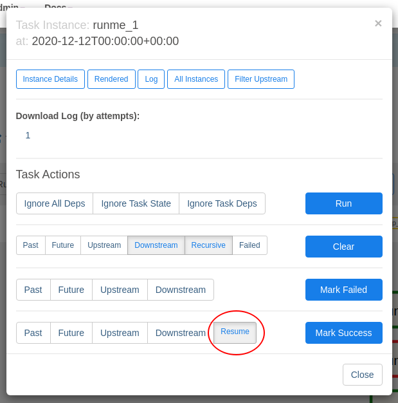
Task: Toggle Ignore All Deps option
Action: pos(55,203)
